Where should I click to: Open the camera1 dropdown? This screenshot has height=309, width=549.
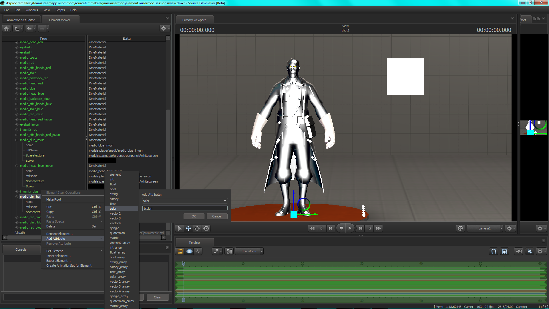(x=485, y=228)
